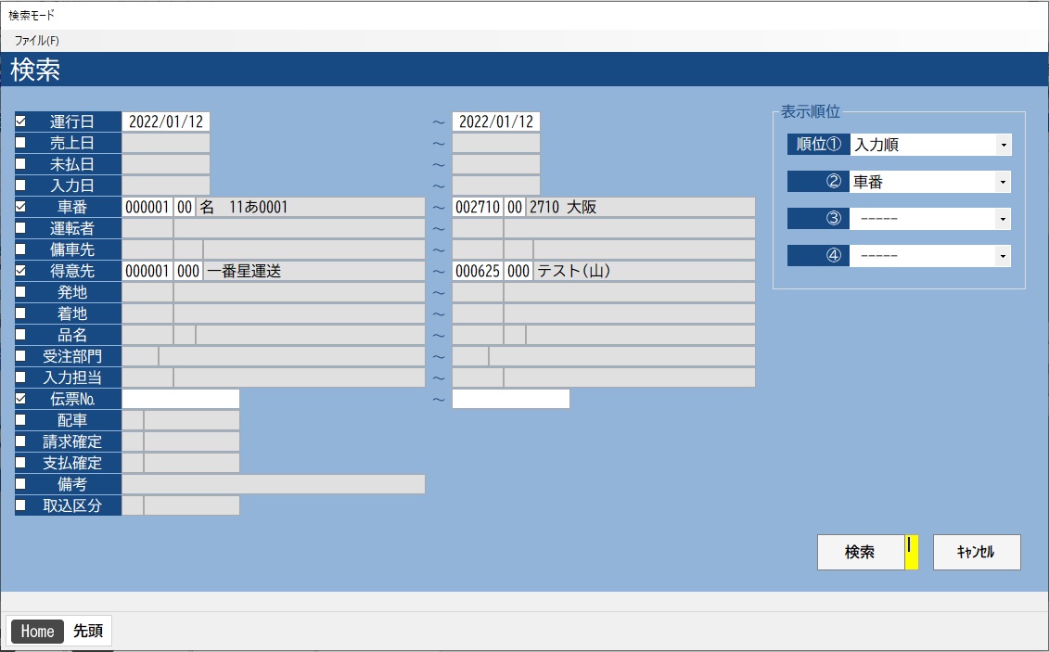Open the ③ sort order dropdown
The height and width of the screenshot is (652, 1049).
point(1003,219)
